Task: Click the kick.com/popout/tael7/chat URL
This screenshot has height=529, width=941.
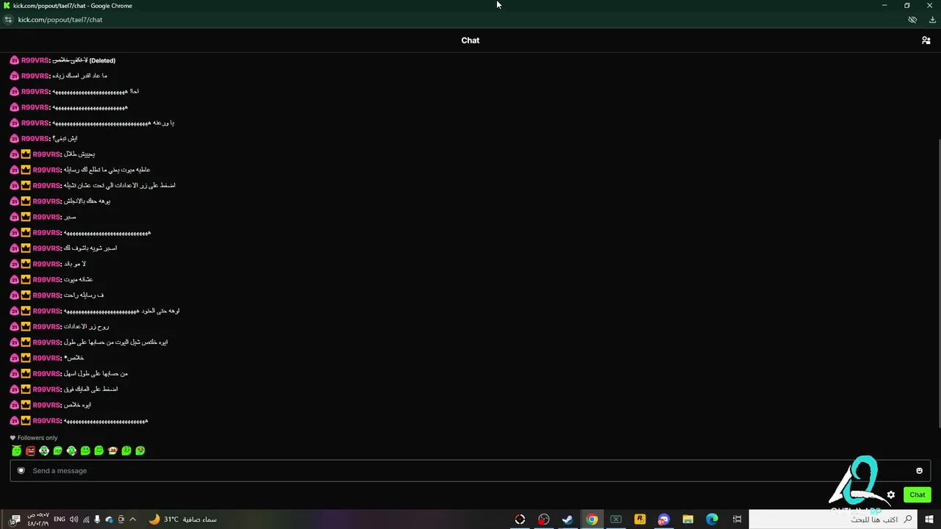Action: pos(60,20)
